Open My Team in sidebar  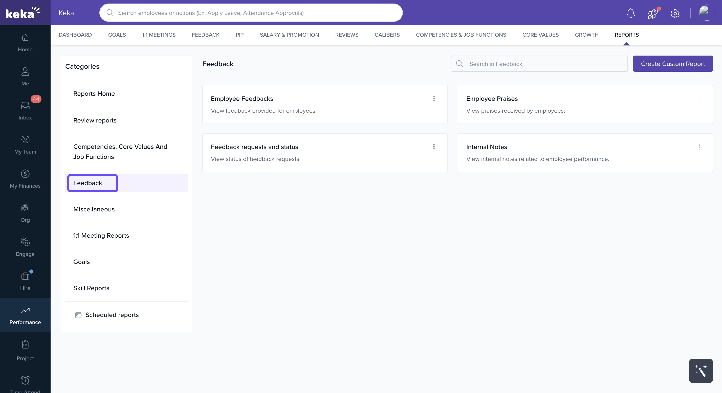[x=25, y=145]
